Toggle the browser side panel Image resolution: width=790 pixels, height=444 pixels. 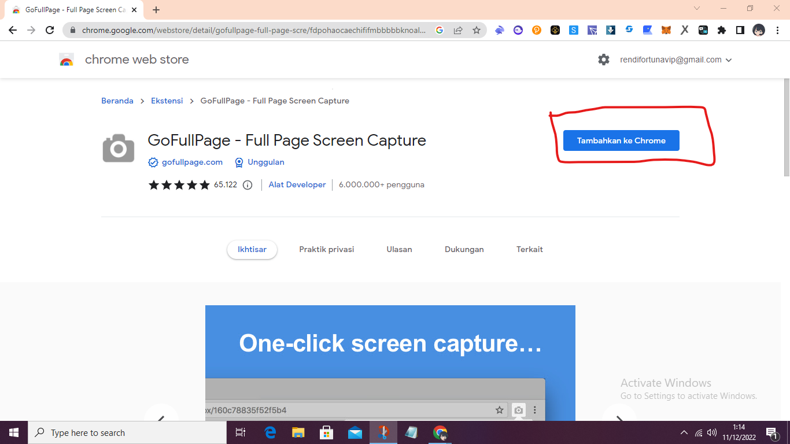740,30
